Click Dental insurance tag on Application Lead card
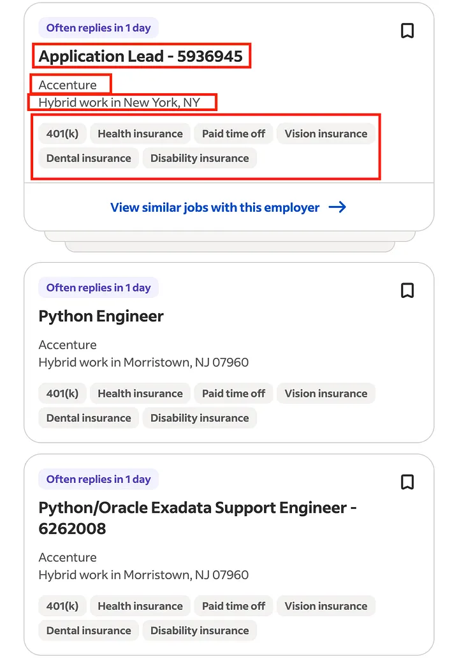This screenshot has height=664, width=459. point(89,158)
